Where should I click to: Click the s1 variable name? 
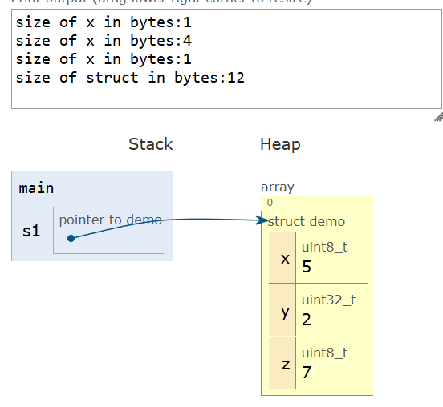tap(31, 231)
